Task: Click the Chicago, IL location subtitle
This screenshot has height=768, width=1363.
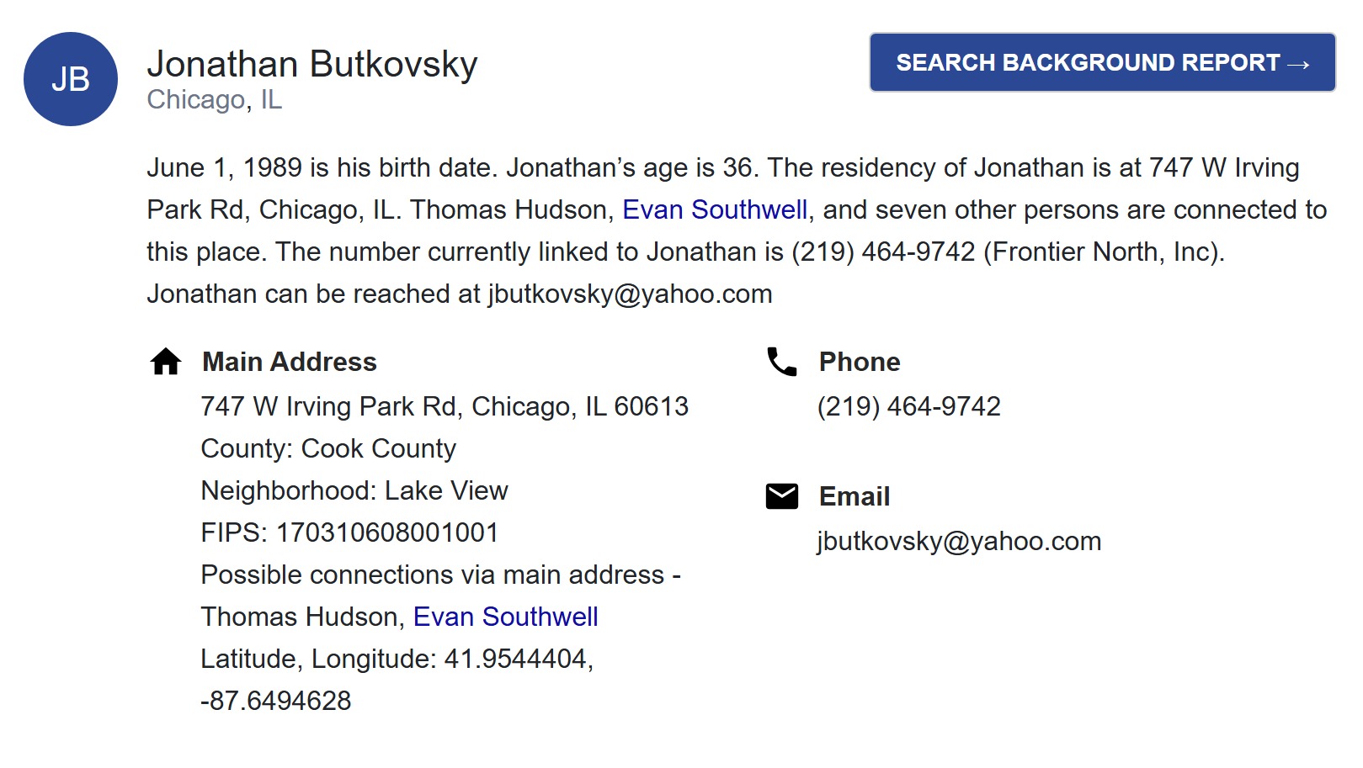Action: point(215,100)
